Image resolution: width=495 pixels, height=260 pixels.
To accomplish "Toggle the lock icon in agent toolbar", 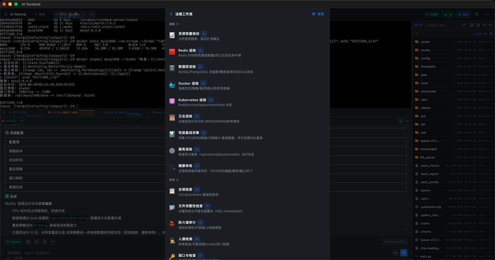I will (x=45, y=242).
